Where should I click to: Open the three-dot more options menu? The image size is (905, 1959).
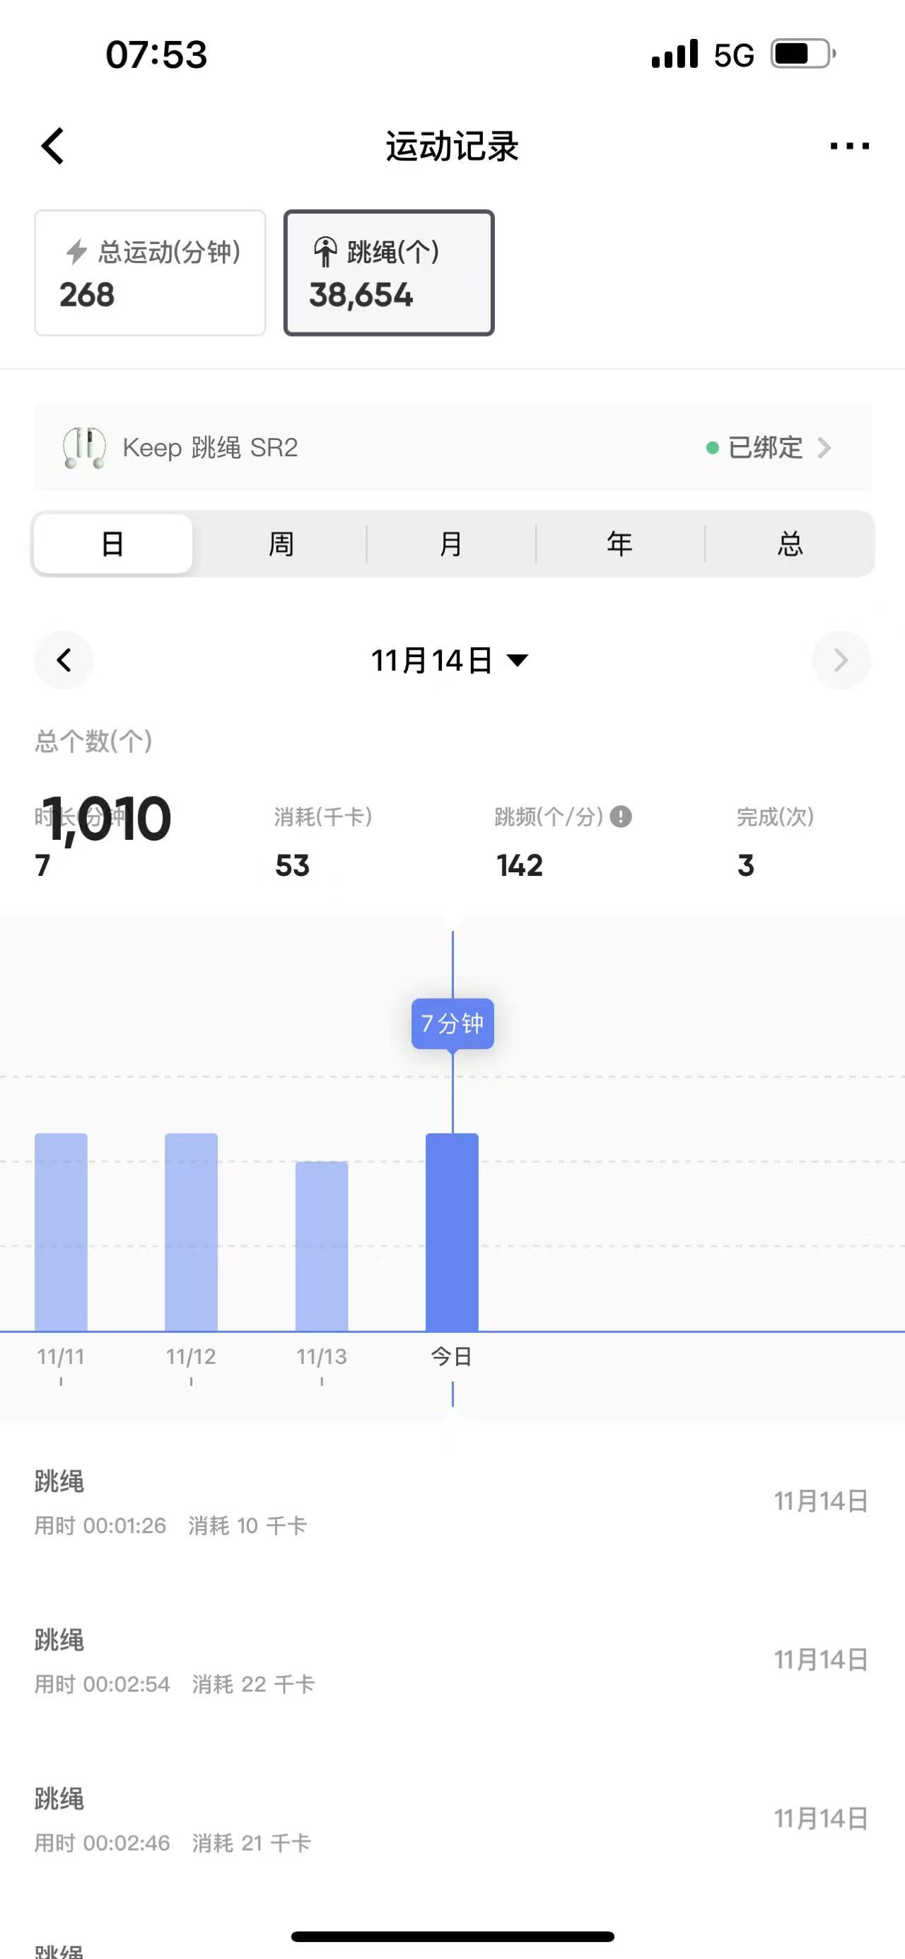(x=848, y=146)
